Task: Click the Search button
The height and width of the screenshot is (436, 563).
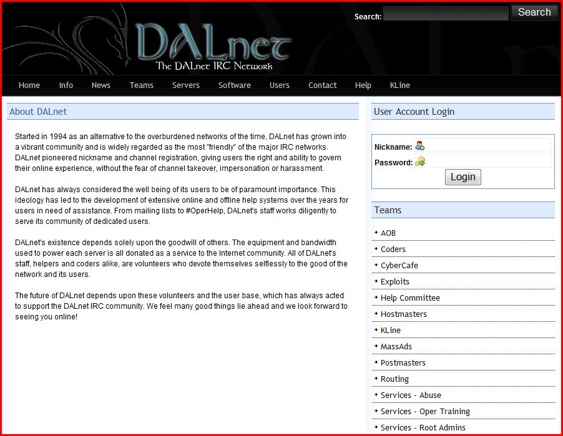Action: 534,12
